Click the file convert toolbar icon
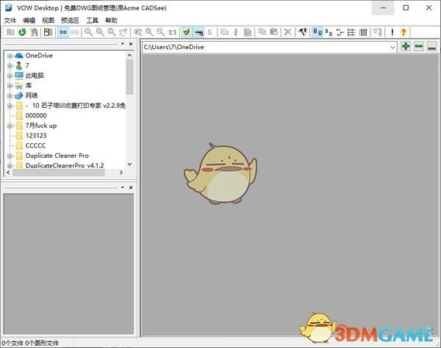This screenshot has width=441, height=348. coord(378,32)
